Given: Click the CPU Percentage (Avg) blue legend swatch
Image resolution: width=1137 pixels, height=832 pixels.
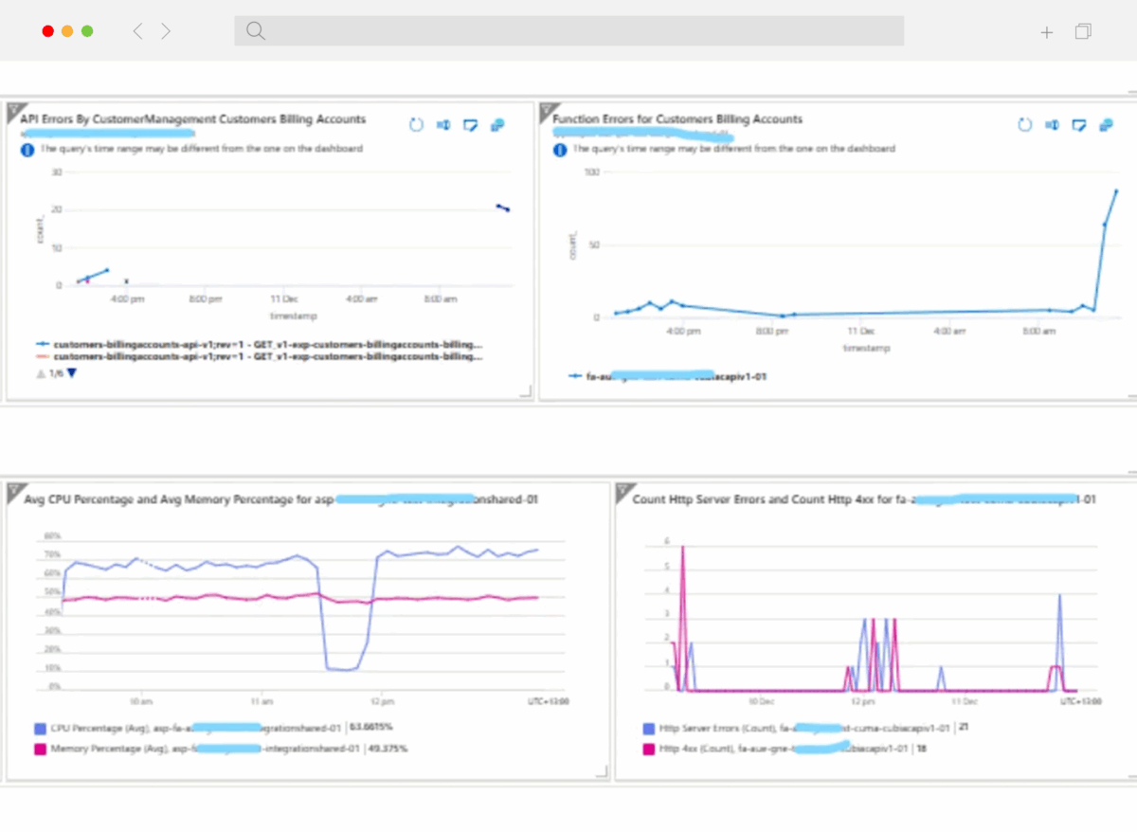Looking at the screenshot, I should tap(39, 729).
